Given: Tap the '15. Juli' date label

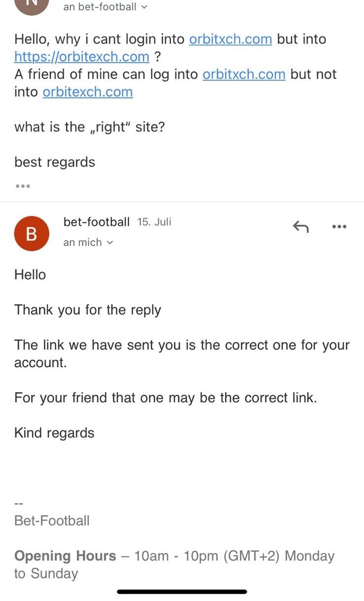Looking at the screenshot, I should click(154, 222).
